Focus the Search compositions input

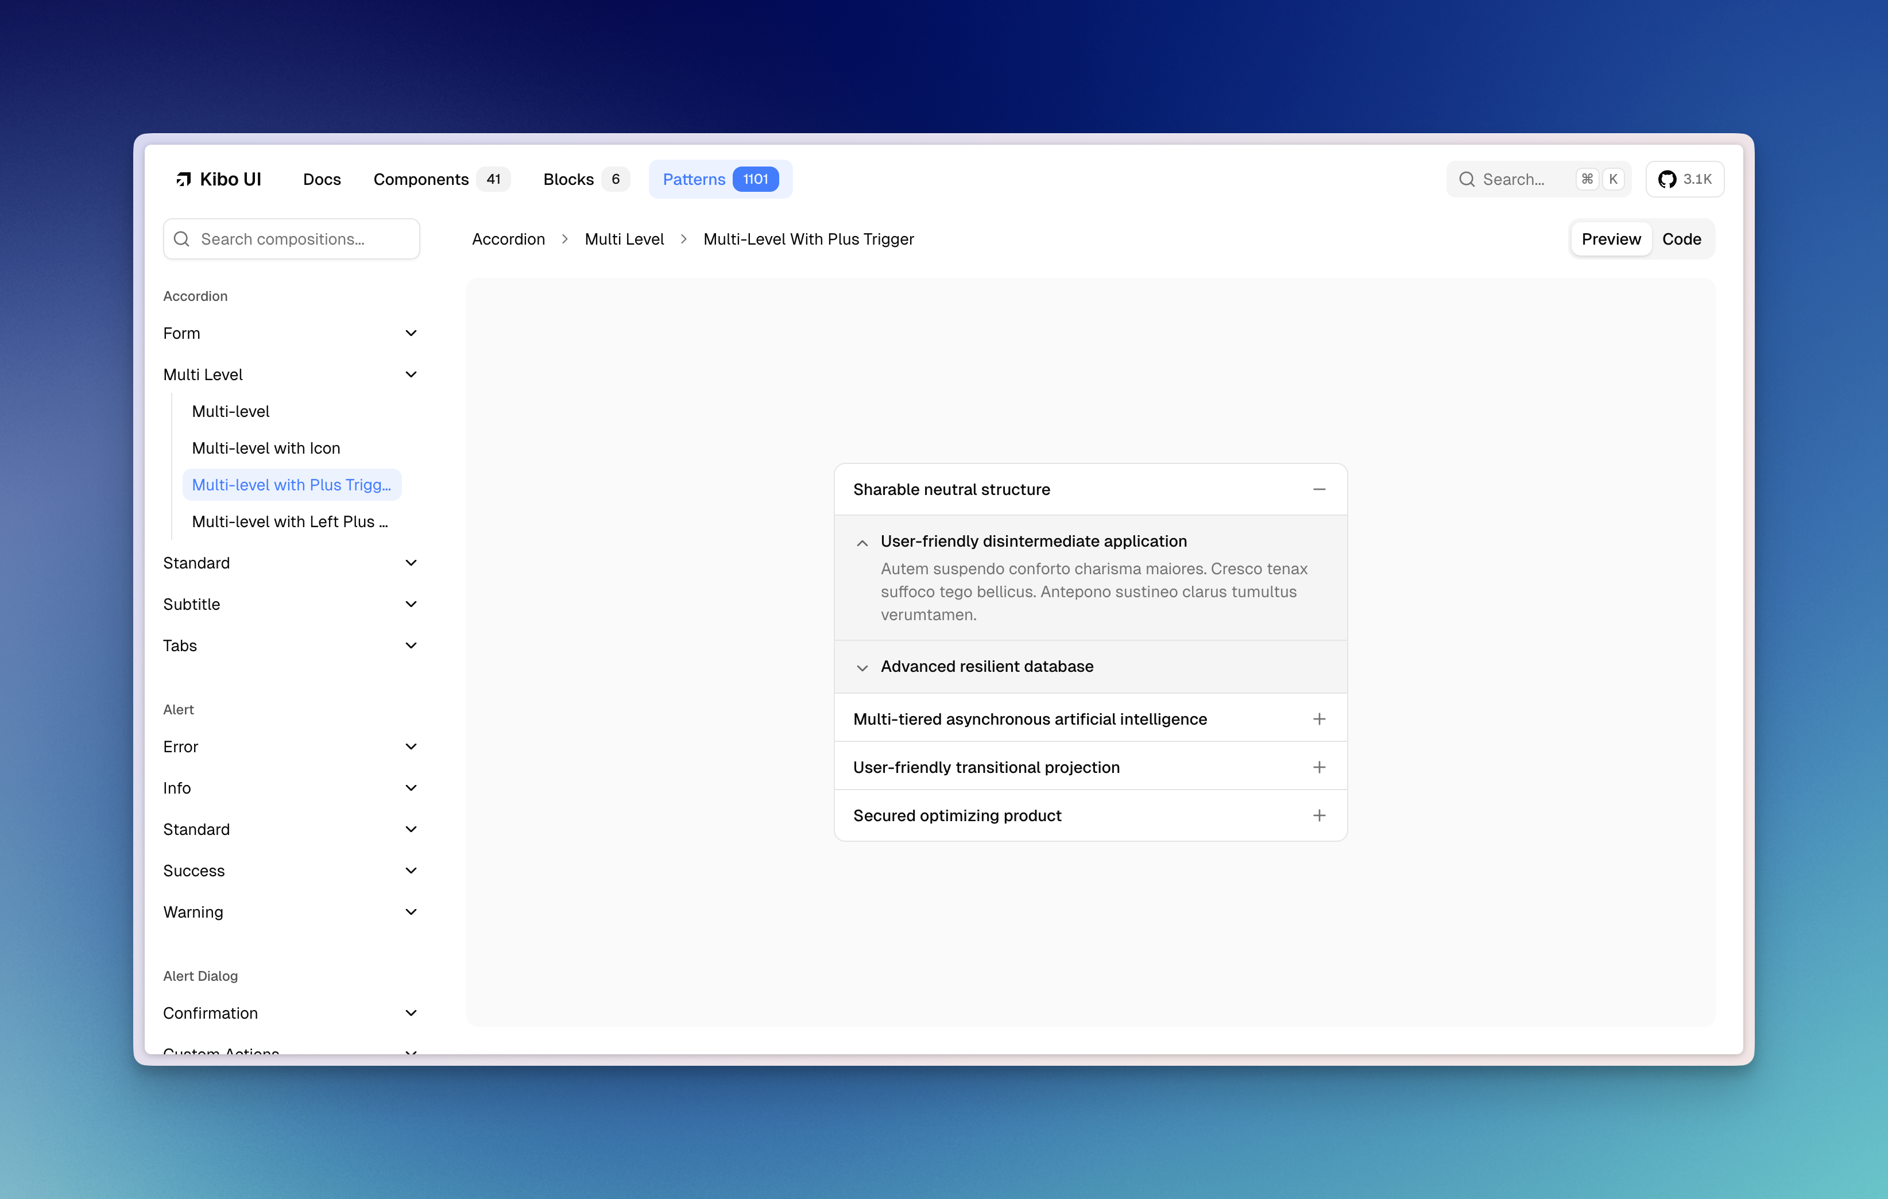(x=302, y=239)
